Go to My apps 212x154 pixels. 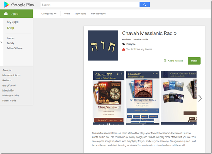(x=13, y=22)
